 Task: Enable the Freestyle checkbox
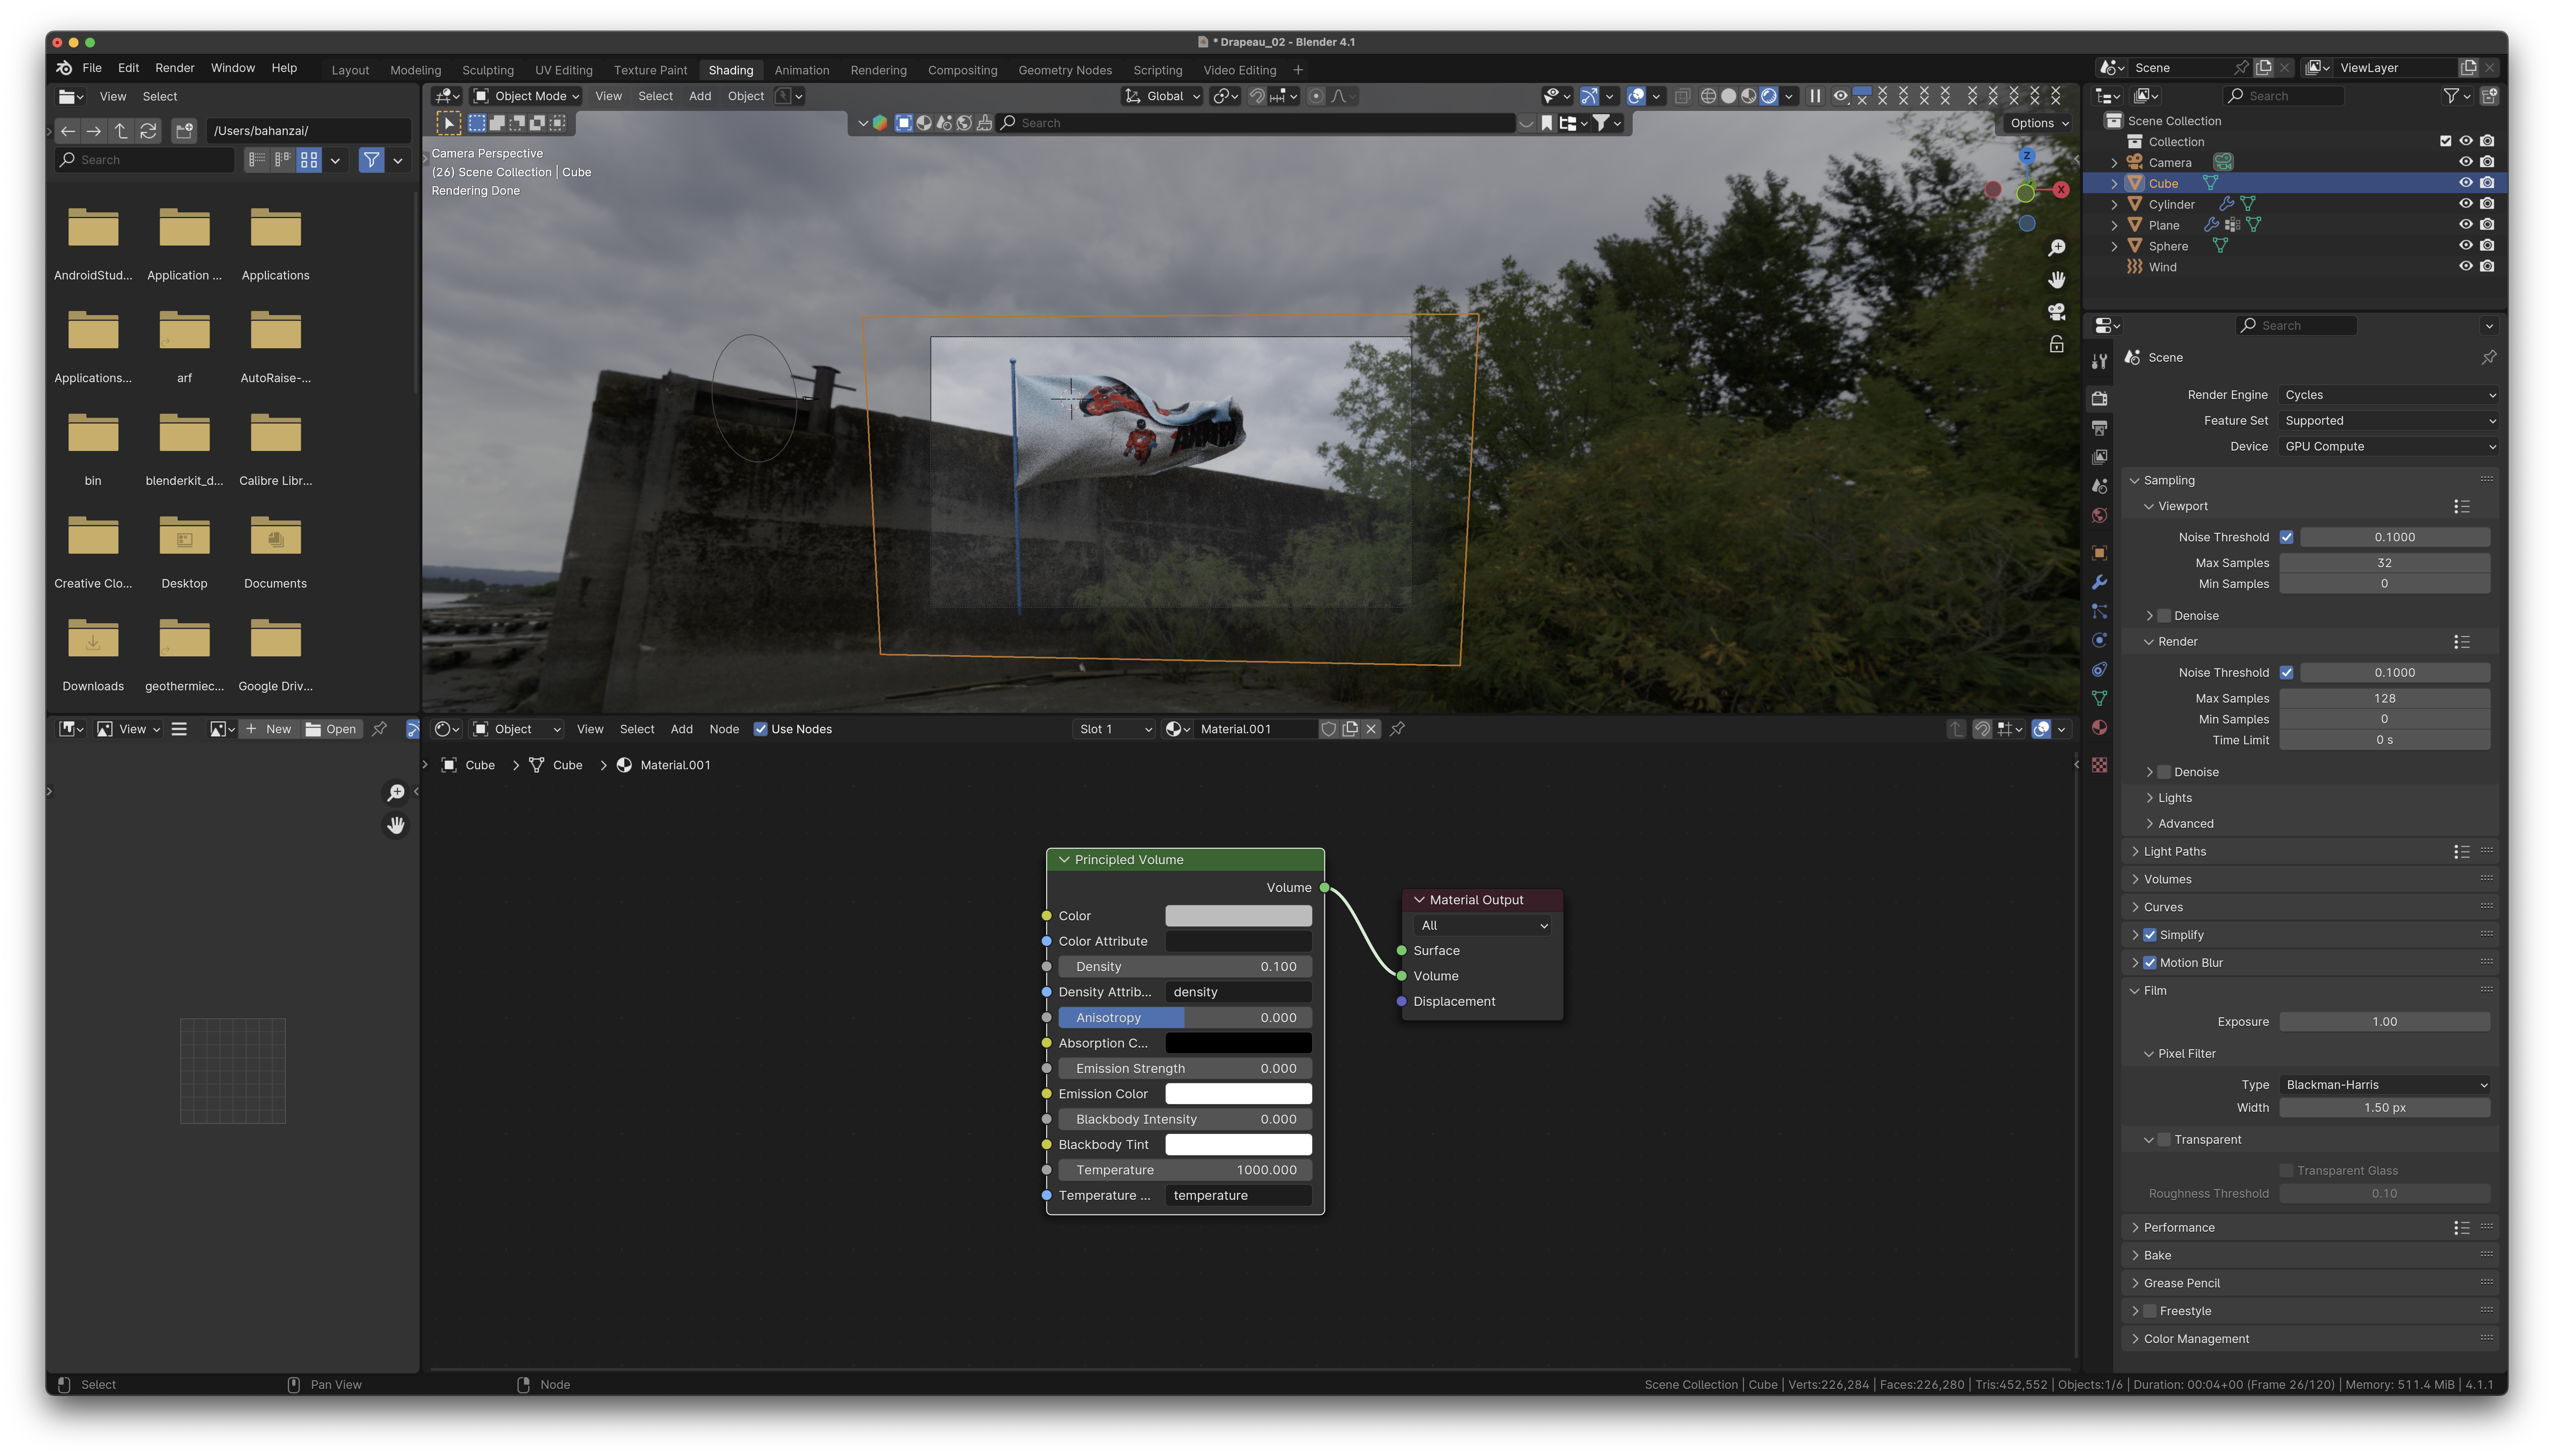click(x=2150, y=1311)
